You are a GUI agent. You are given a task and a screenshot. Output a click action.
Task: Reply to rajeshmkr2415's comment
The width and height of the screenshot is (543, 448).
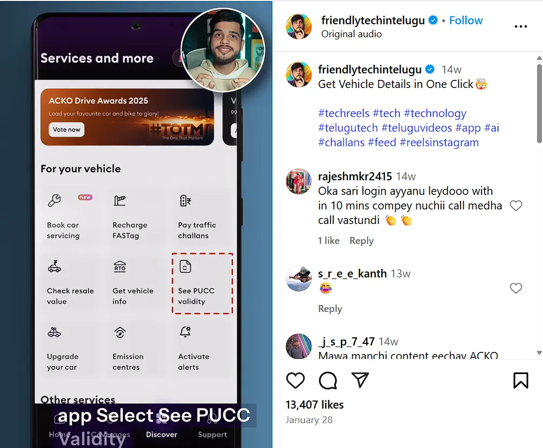point(361,241)
